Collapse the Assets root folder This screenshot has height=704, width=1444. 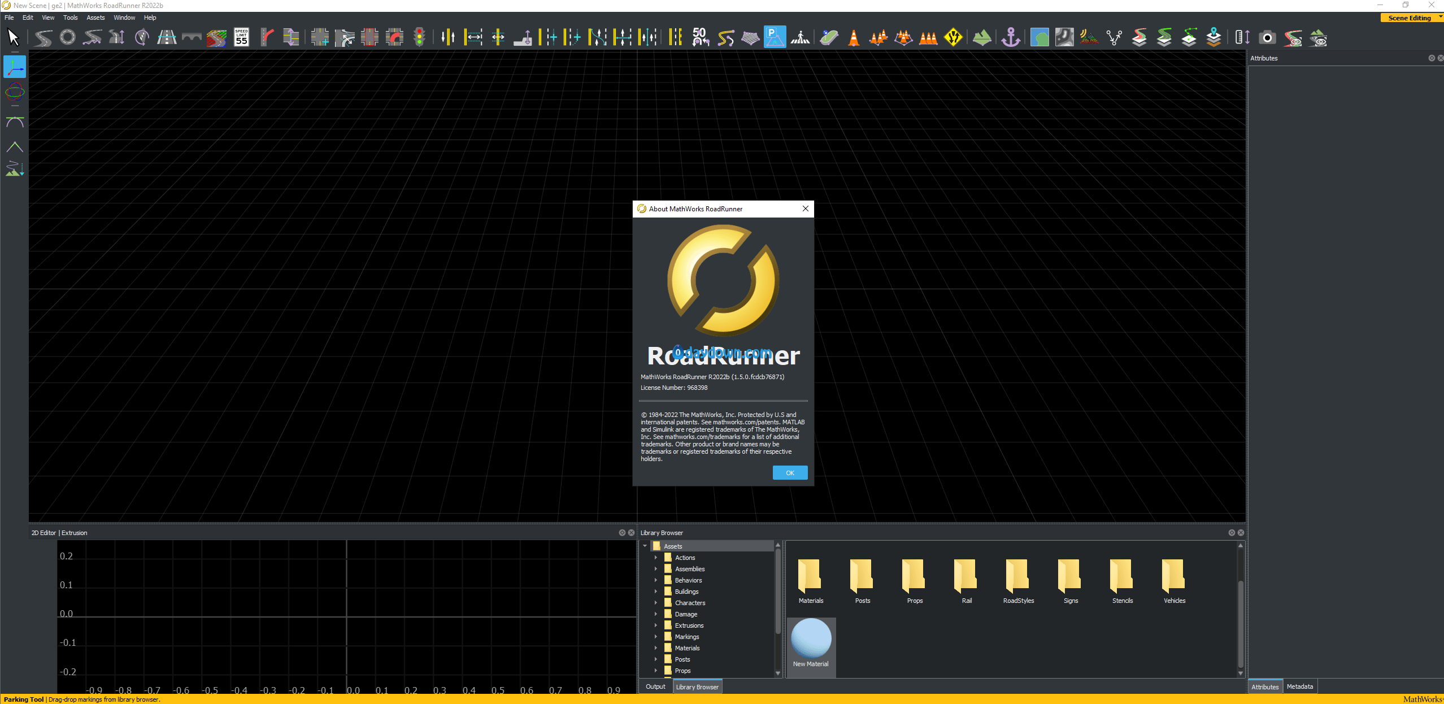645,546
